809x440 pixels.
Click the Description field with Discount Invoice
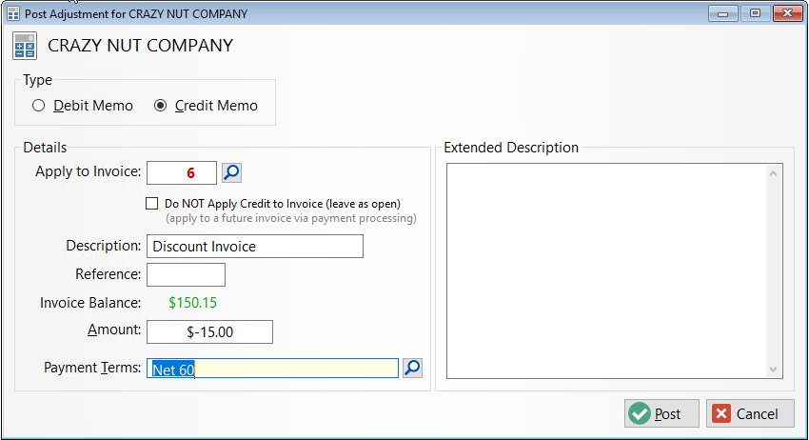[255, 247]
